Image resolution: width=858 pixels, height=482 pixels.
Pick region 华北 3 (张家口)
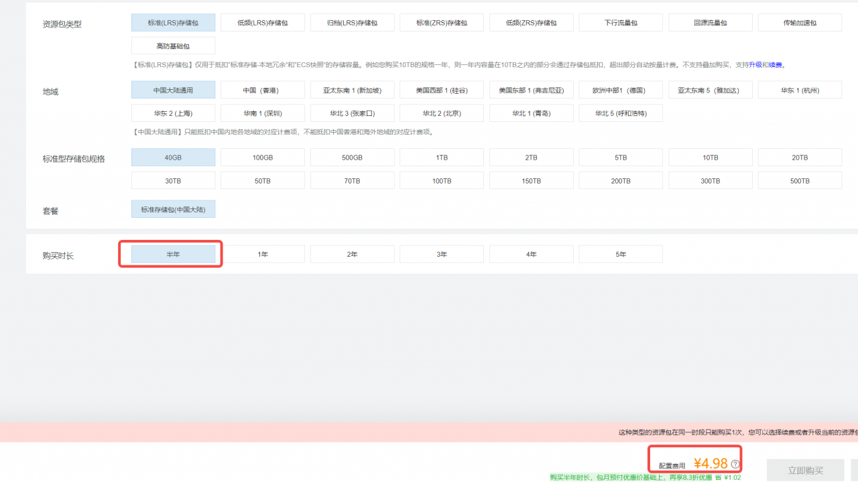(352, 113)
